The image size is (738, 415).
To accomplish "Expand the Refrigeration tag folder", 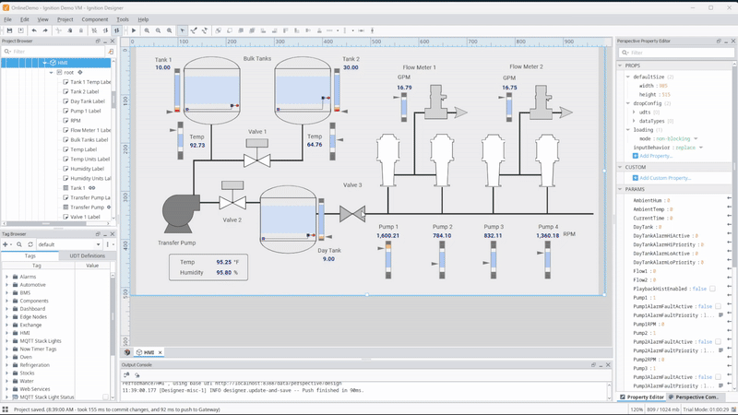I will [6, 365].
